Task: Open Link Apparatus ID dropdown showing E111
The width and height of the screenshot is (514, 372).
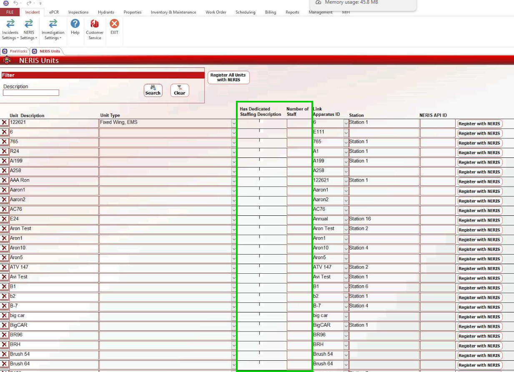Action: (346, 133)
